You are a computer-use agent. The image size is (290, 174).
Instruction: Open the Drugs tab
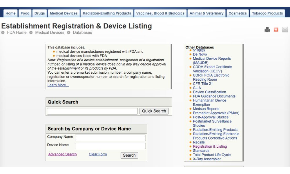coord(39,13)
